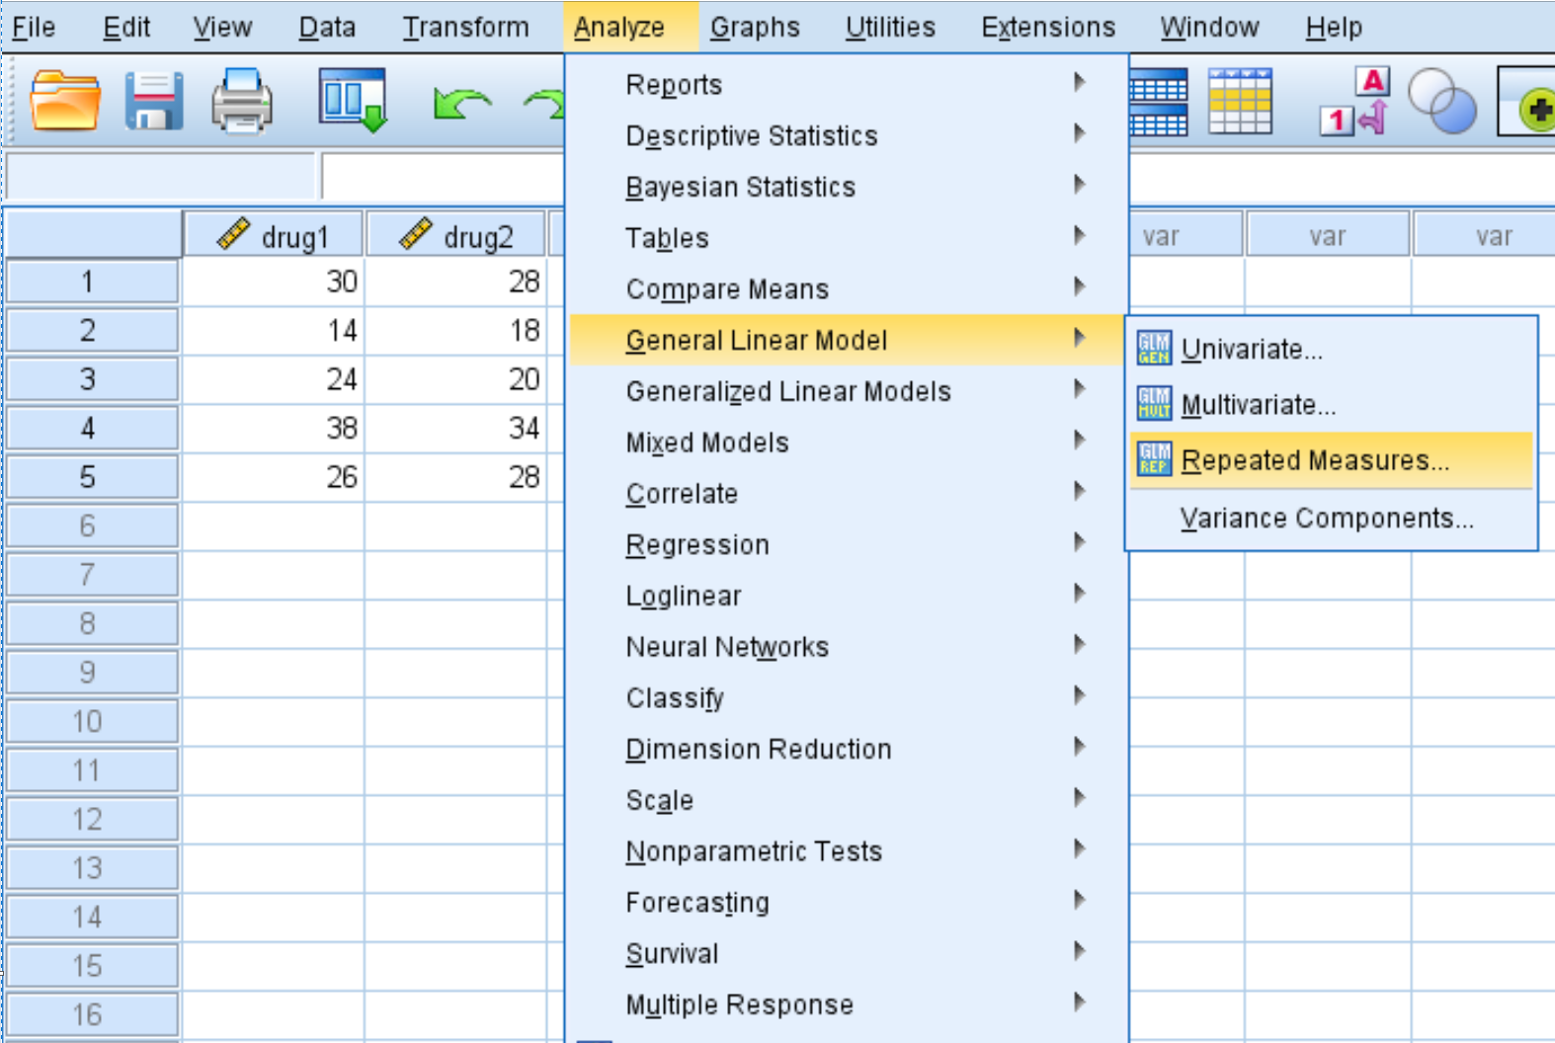Expand the Neural Networks submenu
The height and width of the screenshot is (1043, 1555).
pyautogui.click(x=848, y=647)
